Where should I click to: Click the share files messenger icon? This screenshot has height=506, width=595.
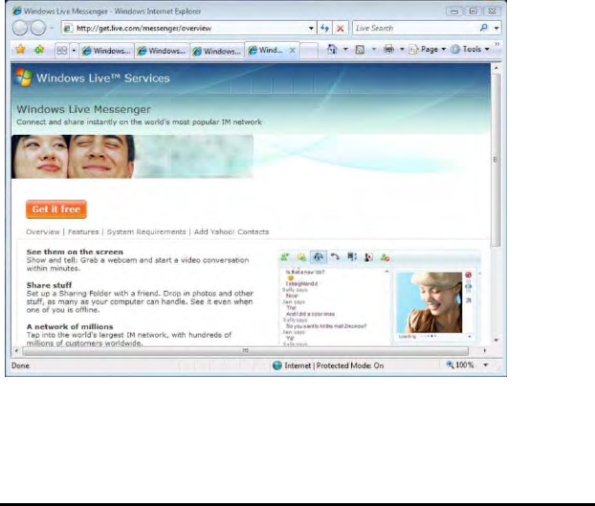[301, 257]
